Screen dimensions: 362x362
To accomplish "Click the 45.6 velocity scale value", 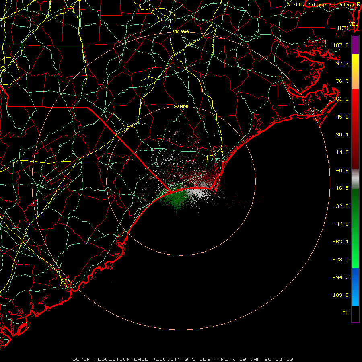I will (342, 117).
